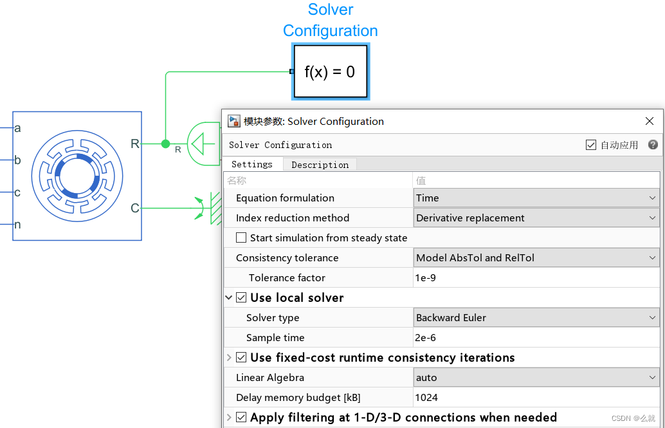Click the Sample time value field
The image size is (665, 428).
pyautogui.click(x=536, y=337)
